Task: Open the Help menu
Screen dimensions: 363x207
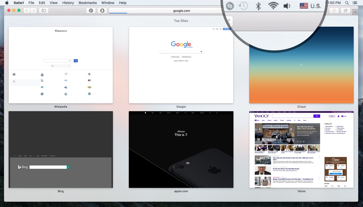Action: 123,3
